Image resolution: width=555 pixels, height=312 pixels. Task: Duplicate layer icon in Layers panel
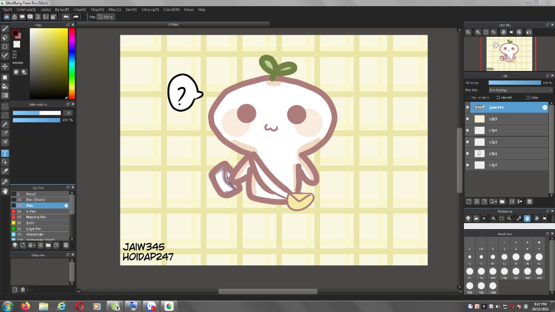click(512, 201)
